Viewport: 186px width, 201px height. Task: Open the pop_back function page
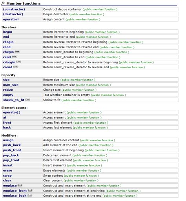pos(11,155)
